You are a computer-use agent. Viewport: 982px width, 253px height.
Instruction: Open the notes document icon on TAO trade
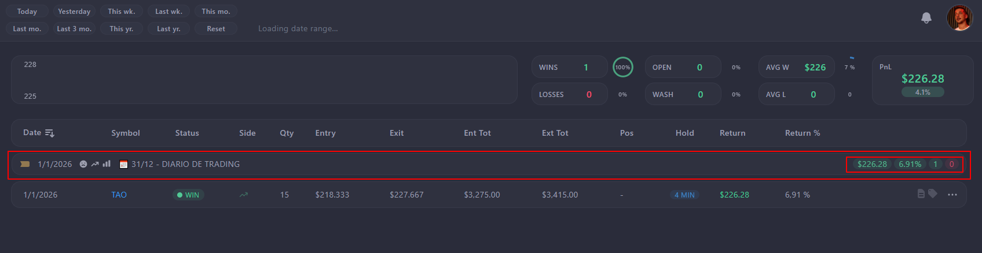coord(921,194)
